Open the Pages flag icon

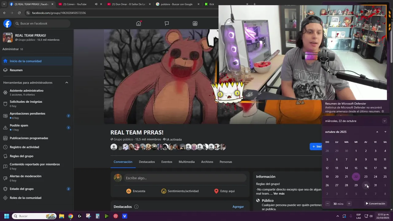coord(167,24)
